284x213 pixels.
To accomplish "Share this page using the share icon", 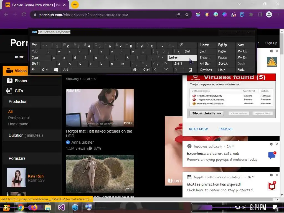I will click(178, 15).
